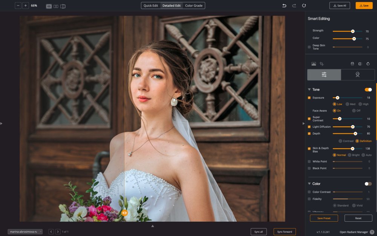Switch to Quick Edit tab

pos(151,6)
